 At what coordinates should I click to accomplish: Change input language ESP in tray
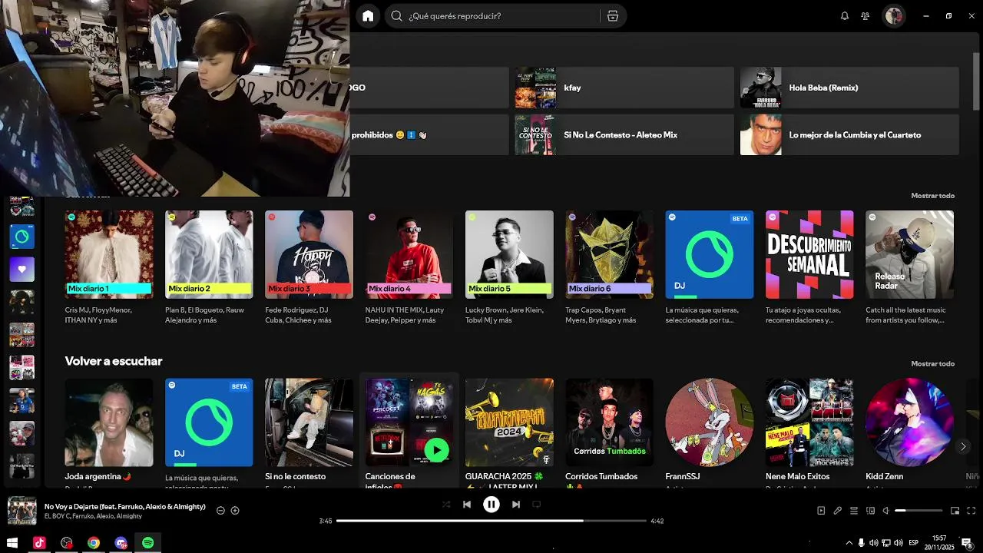click(913, 543)
